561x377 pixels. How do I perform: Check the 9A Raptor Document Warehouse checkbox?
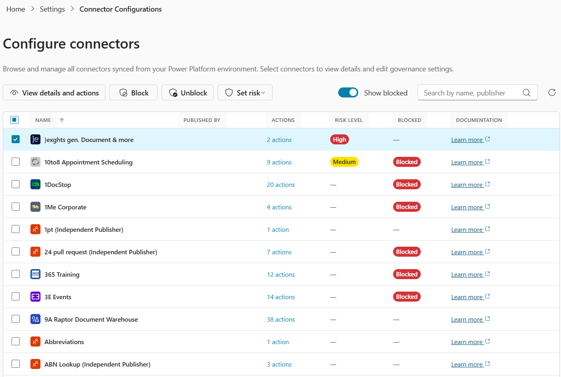point(16,319)
